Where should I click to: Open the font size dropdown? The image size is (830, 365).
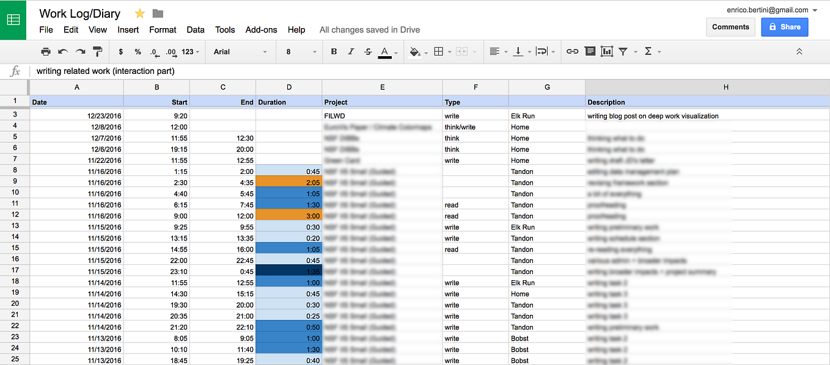[299, 52]
